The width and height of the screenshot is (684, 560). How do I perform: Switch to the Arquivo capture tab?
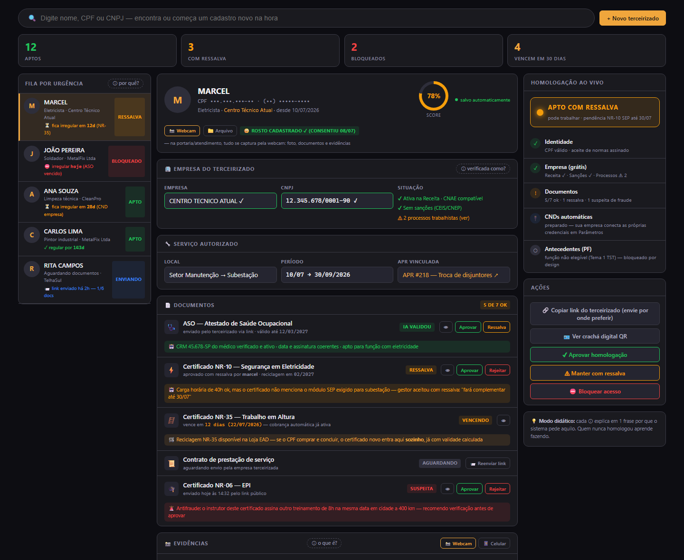(x=220, y=131)
